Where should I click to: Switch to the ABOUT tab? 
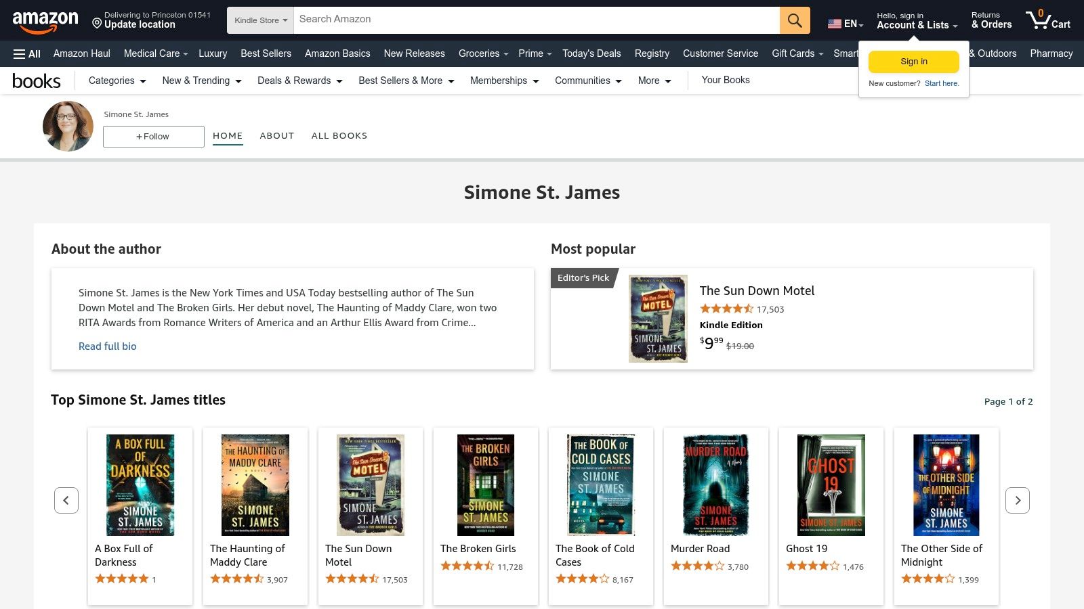[277, 135]
